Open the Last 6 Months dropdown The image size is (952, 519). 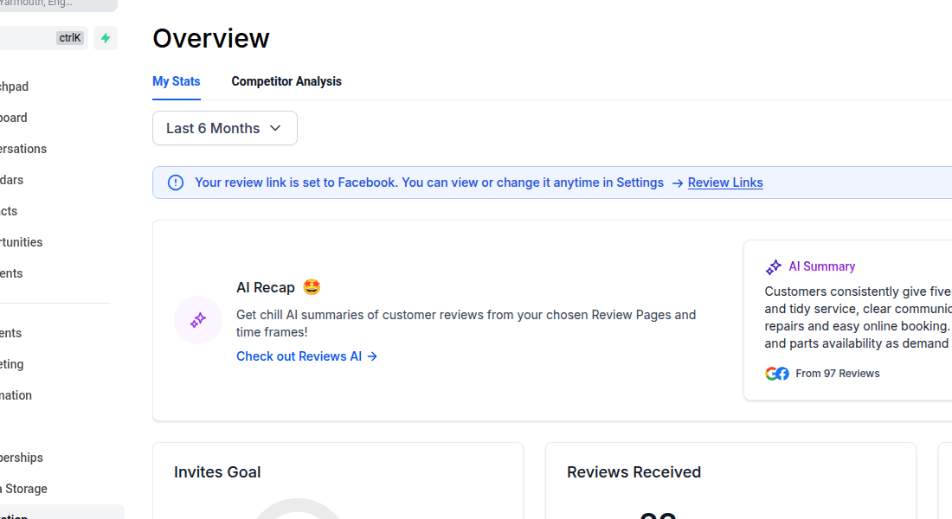point(224,127)
